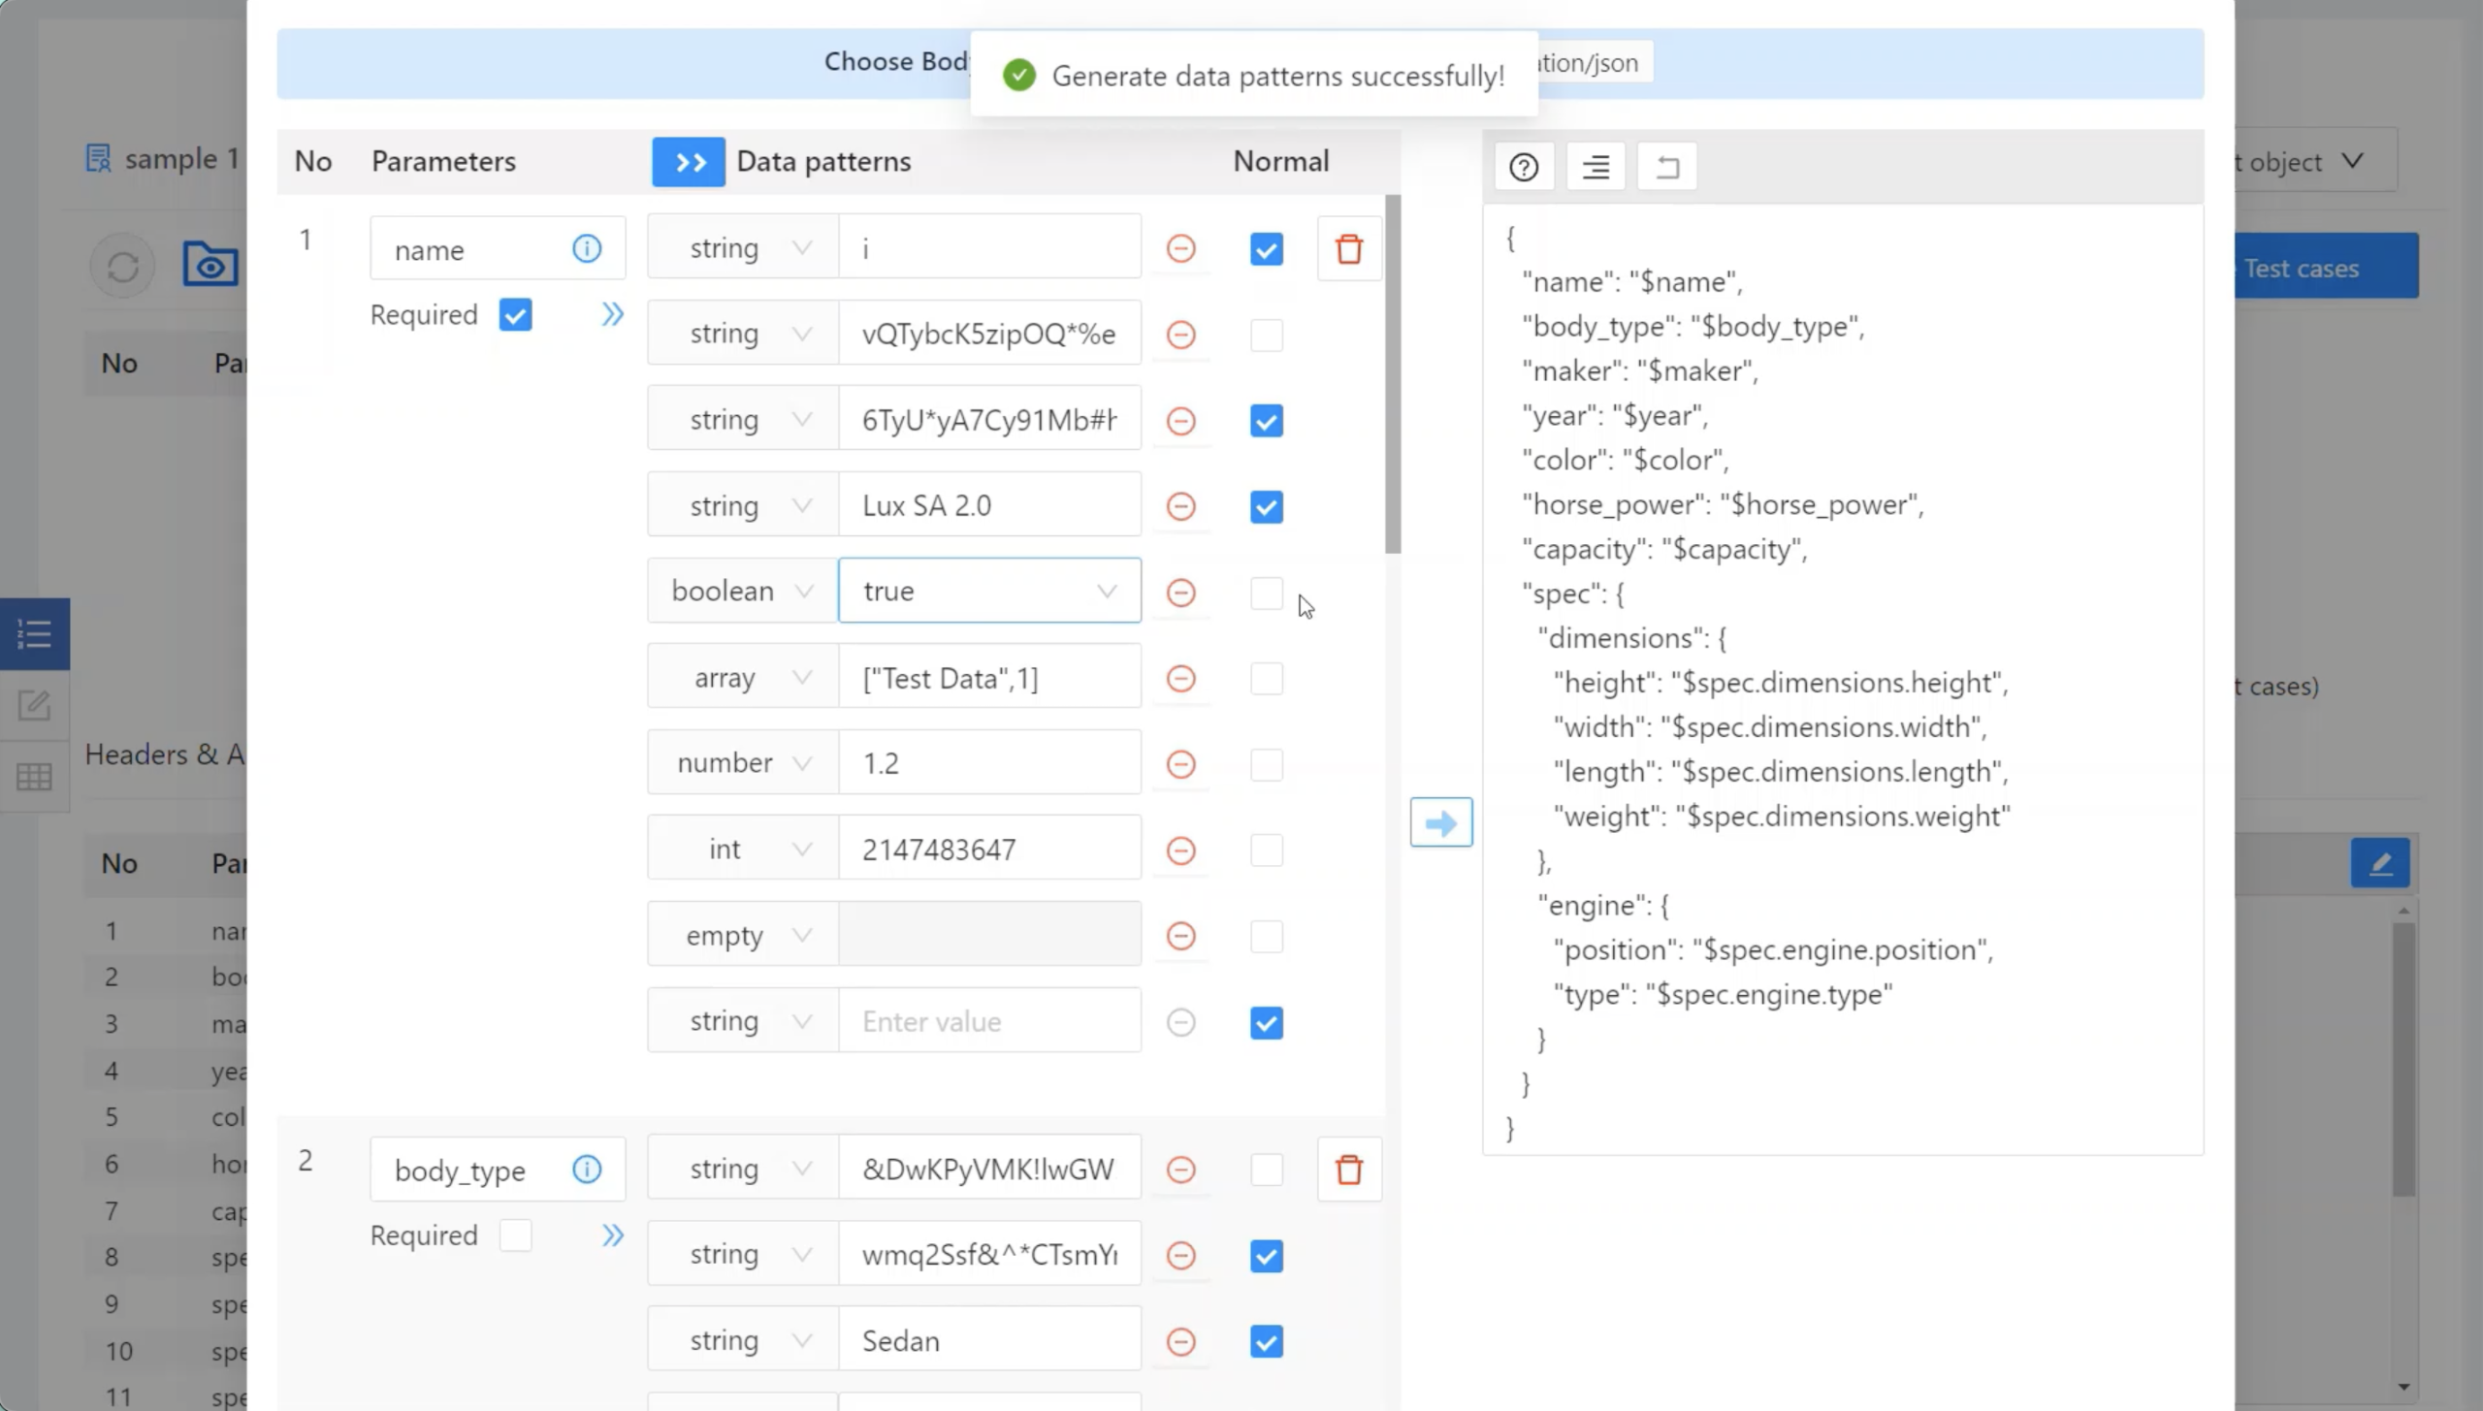
Task: Click the undo icon in JSON editor toolbar
Action: 1666,168
